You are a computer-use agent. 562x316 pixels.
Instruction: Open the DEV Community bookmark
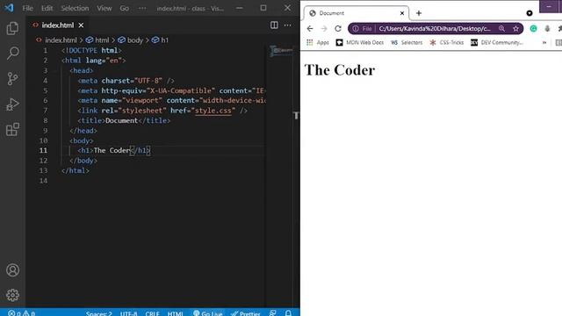(x=497, y=42)
